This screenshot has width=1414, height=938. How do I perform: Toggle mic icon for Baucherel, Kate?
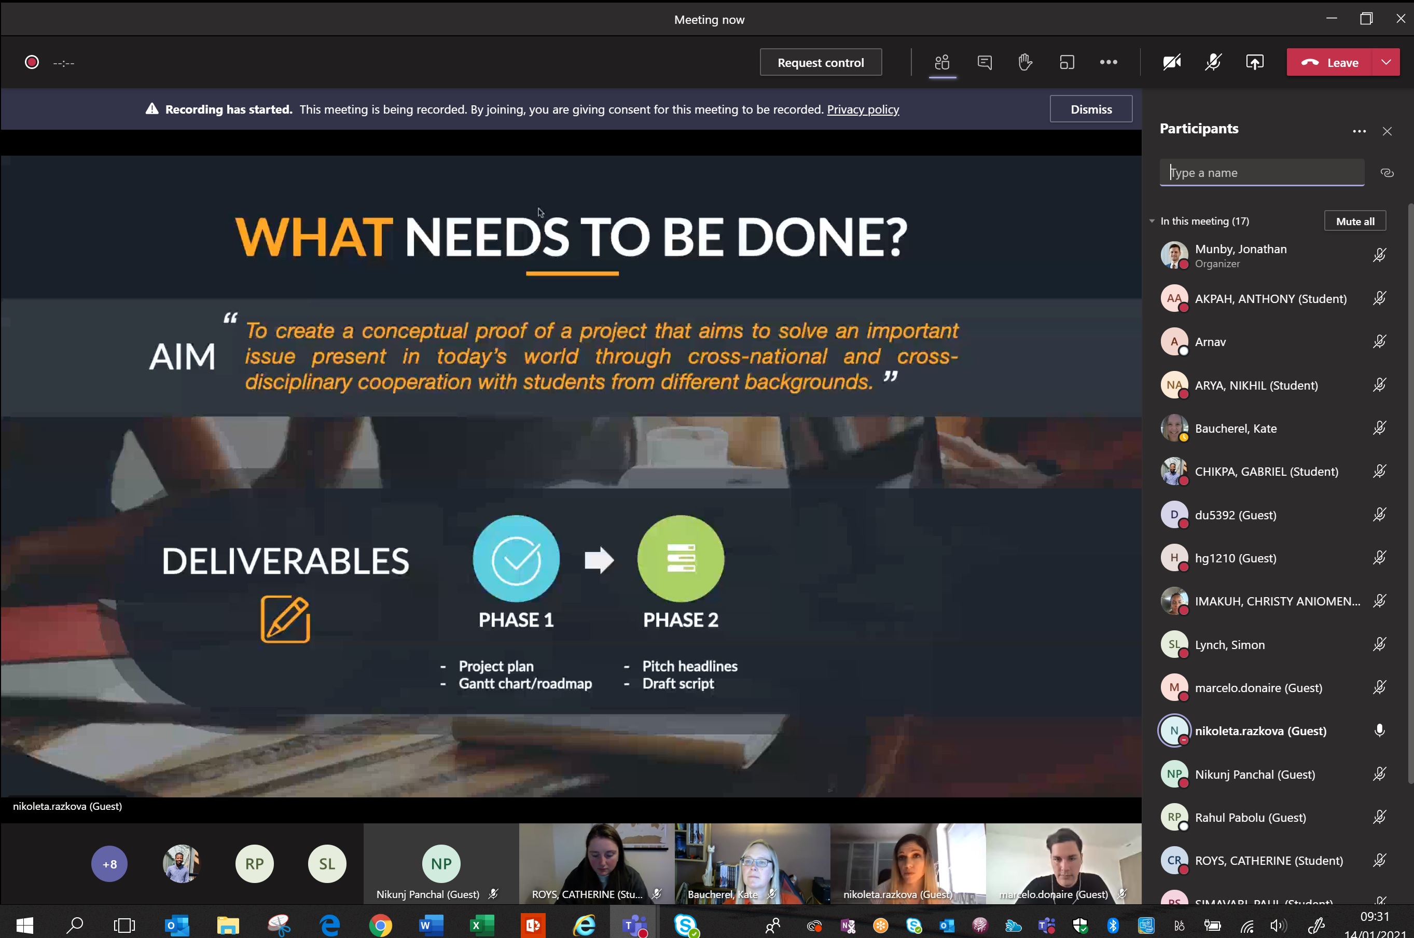(1379, 427)
